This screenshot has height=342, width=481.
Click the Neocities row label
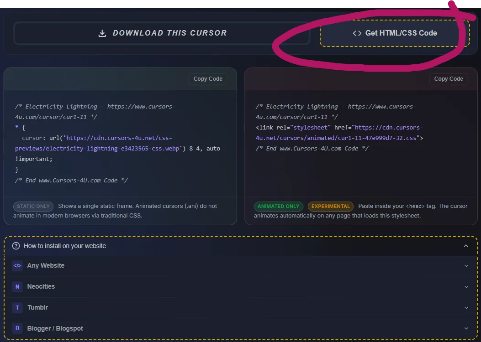pyautogui.click(x=41, y=286)
